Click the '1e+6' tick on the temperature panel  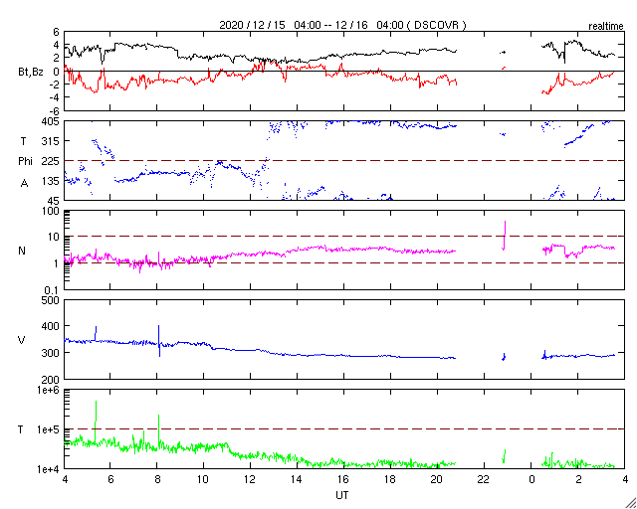(49, 390)
